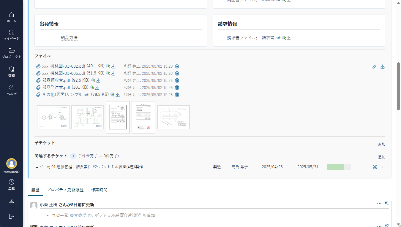Unlink the related ticket with link icon
This screenshot has width=401, height=227.
(x=375, y=167)
